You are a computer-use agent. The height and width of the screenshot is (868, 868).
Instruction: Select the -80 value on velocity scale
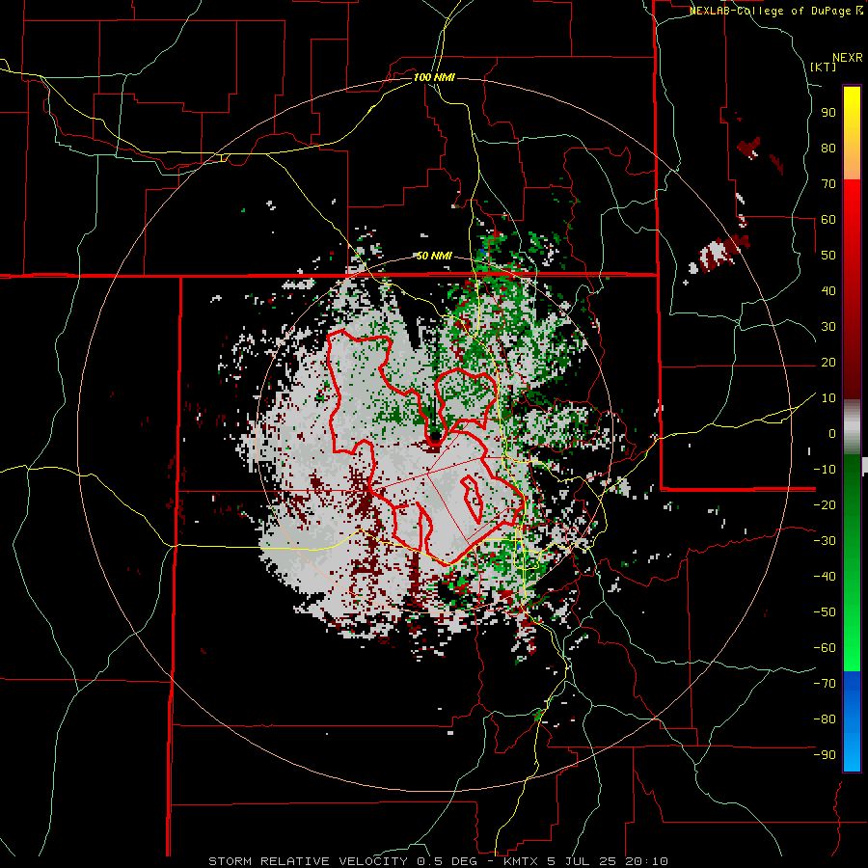coord(825,719)
